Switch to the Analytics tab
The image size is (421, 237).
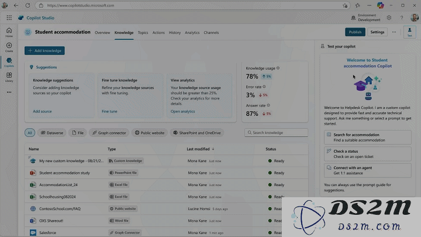click(x=192, y=33)
